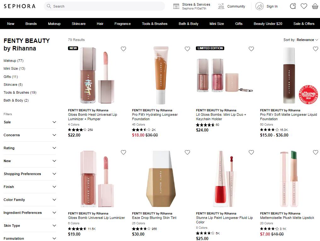This screenshot has height=241, width=320.
Task: Click the Sign In avatar icon
Action: tap(260, 6)
